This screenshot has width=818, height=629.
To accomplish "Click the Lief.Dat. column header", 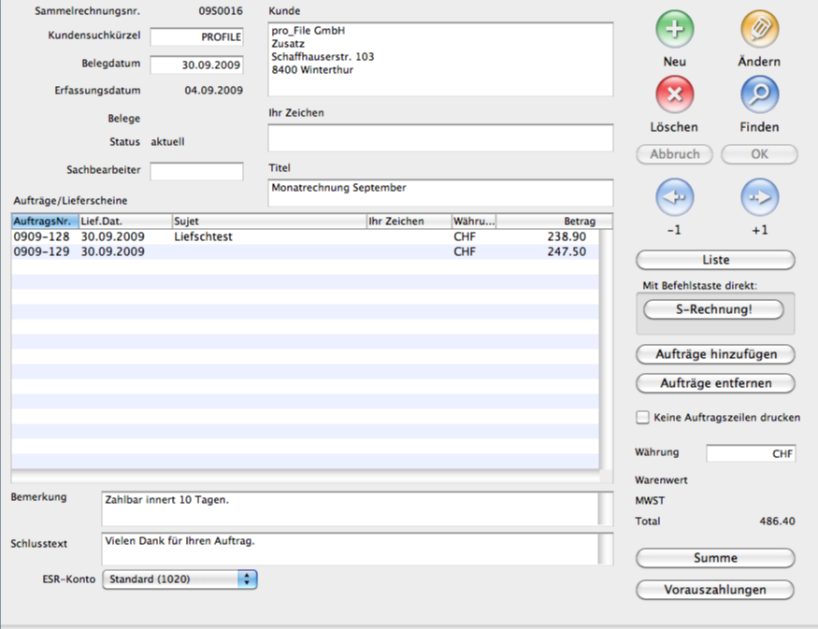I will [x=125, y=222].
